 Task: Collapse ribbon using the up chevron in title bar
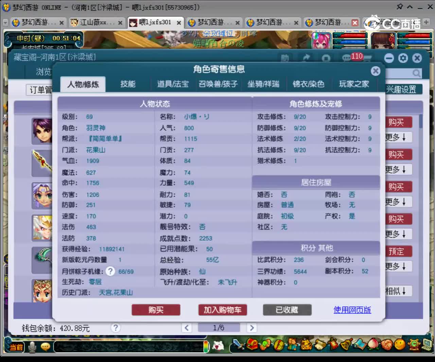tap(410, 6)
